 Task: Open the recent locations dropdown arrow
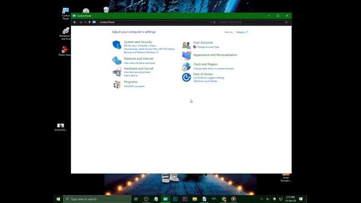click(85, 22)
